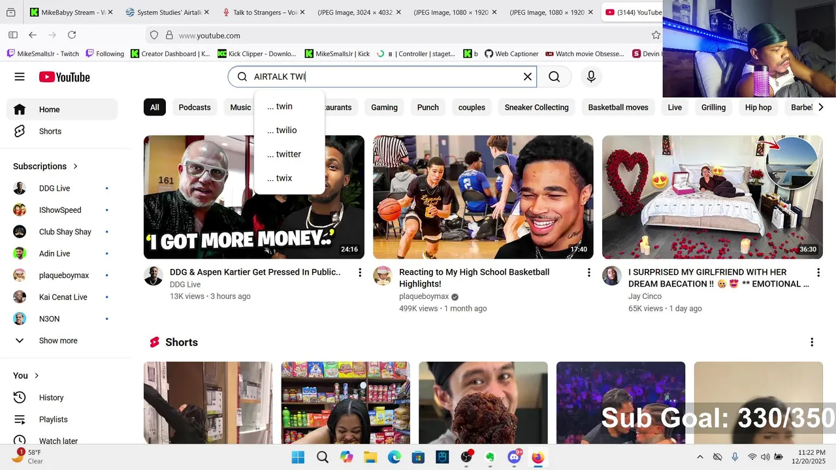Open Discord from the taskbar

(514, 457)
